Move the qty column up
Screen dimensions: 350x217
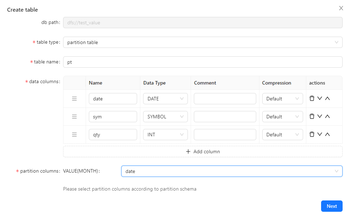327,135
